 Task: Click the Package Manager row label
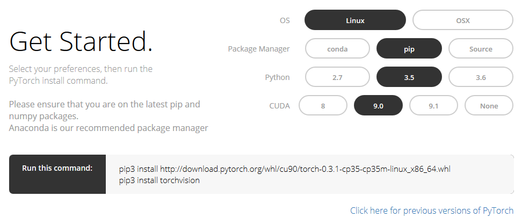(259, 49)
